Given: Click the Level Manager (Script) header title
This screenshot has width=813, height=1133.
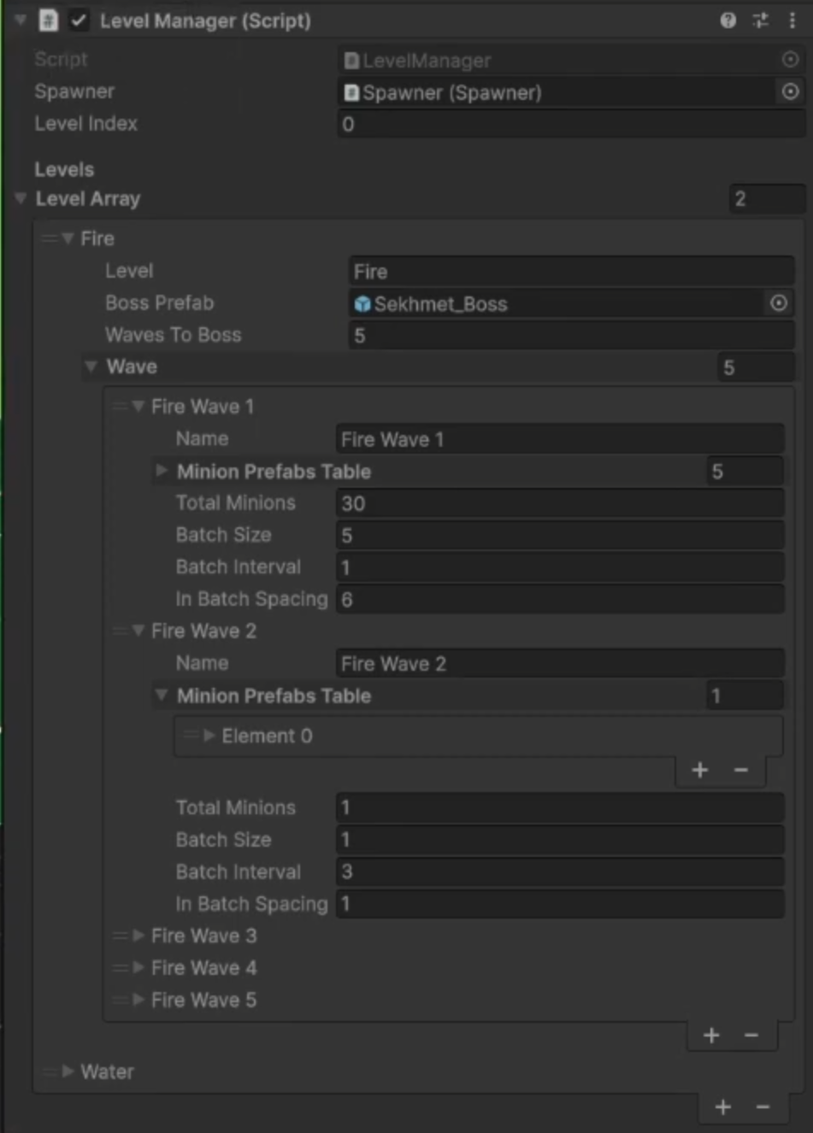Looking at the screenshot, I should click(205, 21).
